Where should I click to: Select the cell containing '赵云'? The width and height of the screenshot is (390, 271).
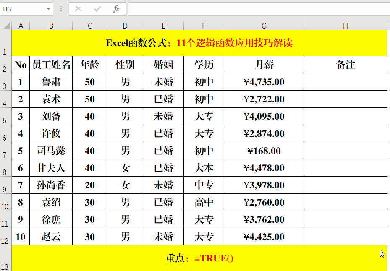[x=51, y=237]
